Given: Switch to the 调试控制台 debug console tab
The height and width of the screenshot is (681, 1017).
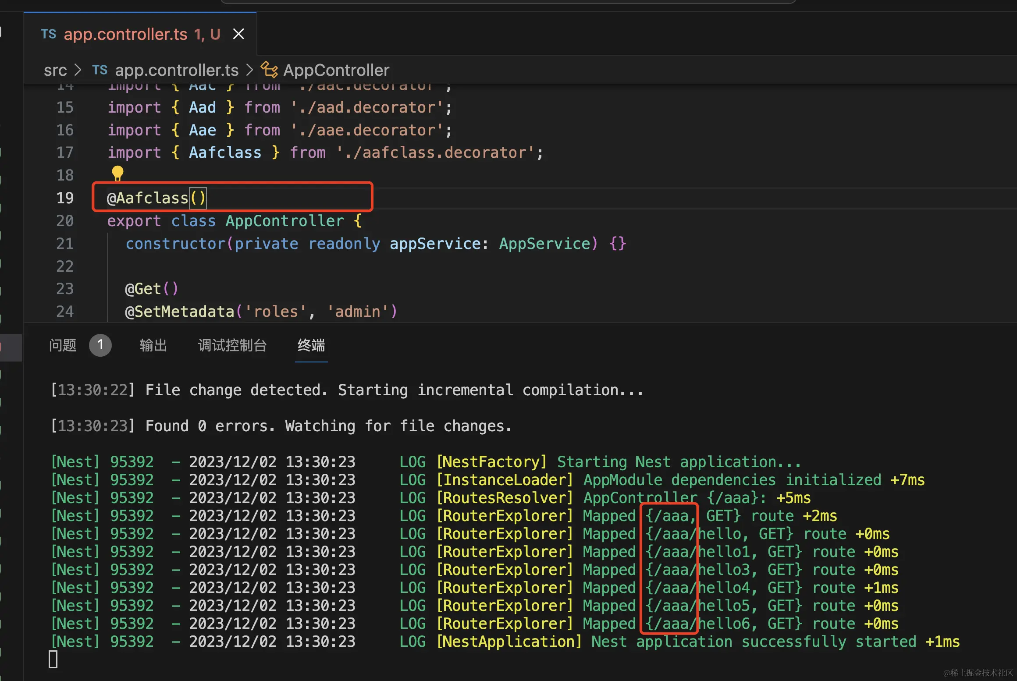Looking at the screenshot, I should coord(232,345).
